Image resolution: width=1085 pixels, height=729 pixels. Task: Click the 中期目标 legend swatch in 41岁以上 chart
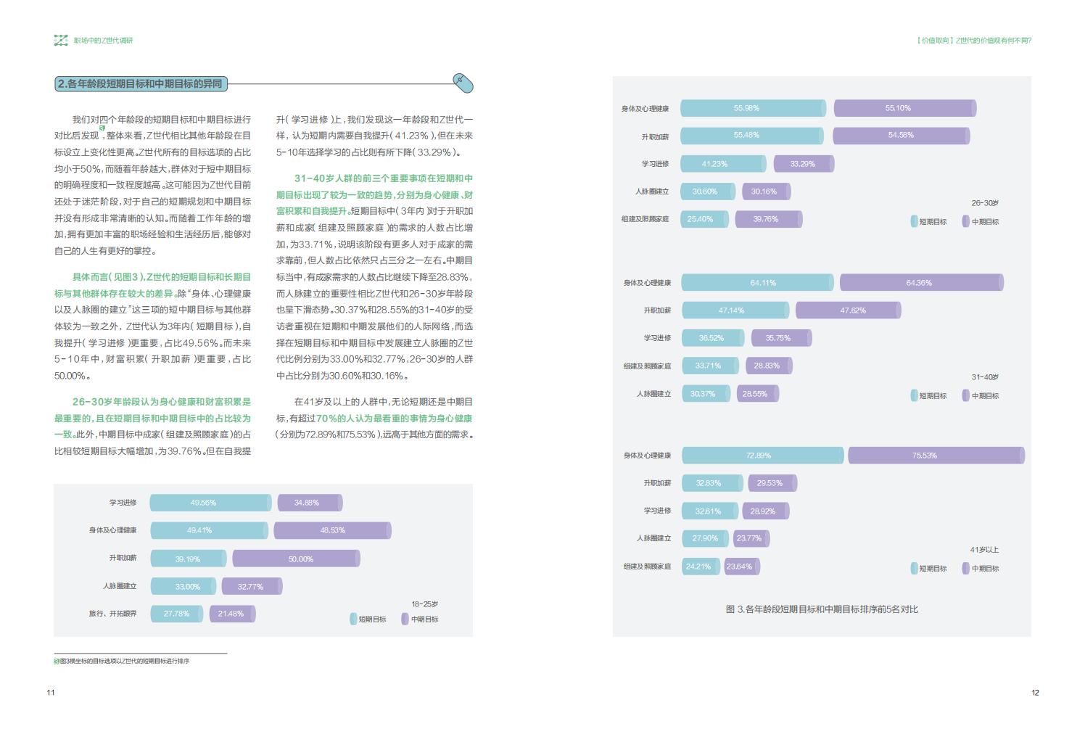966,568
